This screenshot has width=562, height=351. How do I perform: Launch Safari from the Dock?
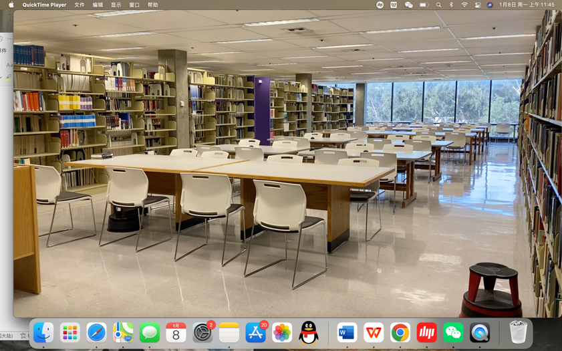click(96, 332)
